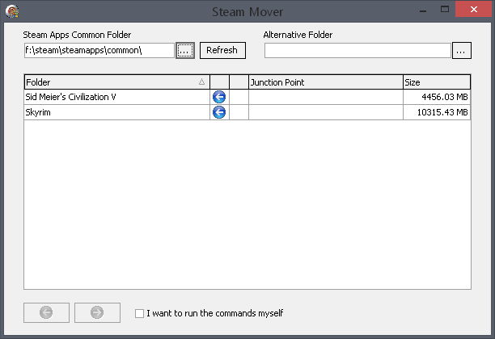
Task: Maximize the Steam Mover window
Action: tap(445, 10)
